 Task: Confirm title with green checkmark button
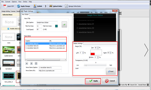(x=64, y=24)
